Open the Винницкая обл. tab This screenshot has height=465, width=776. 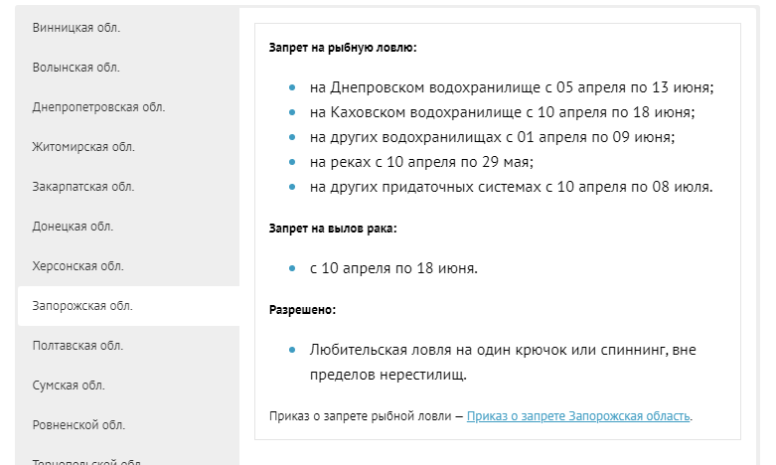tap(77, 28)
